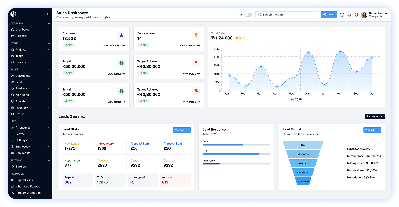Click the Documents icon in the sidebar
This screenshot has width=399, height=207.
coord(13,153)
